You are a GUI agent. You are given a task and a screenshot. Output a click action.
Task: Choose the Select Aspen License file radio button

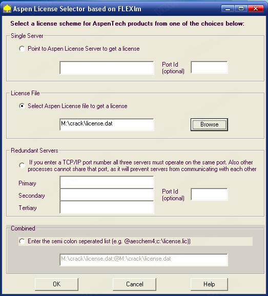coord(22,106)
